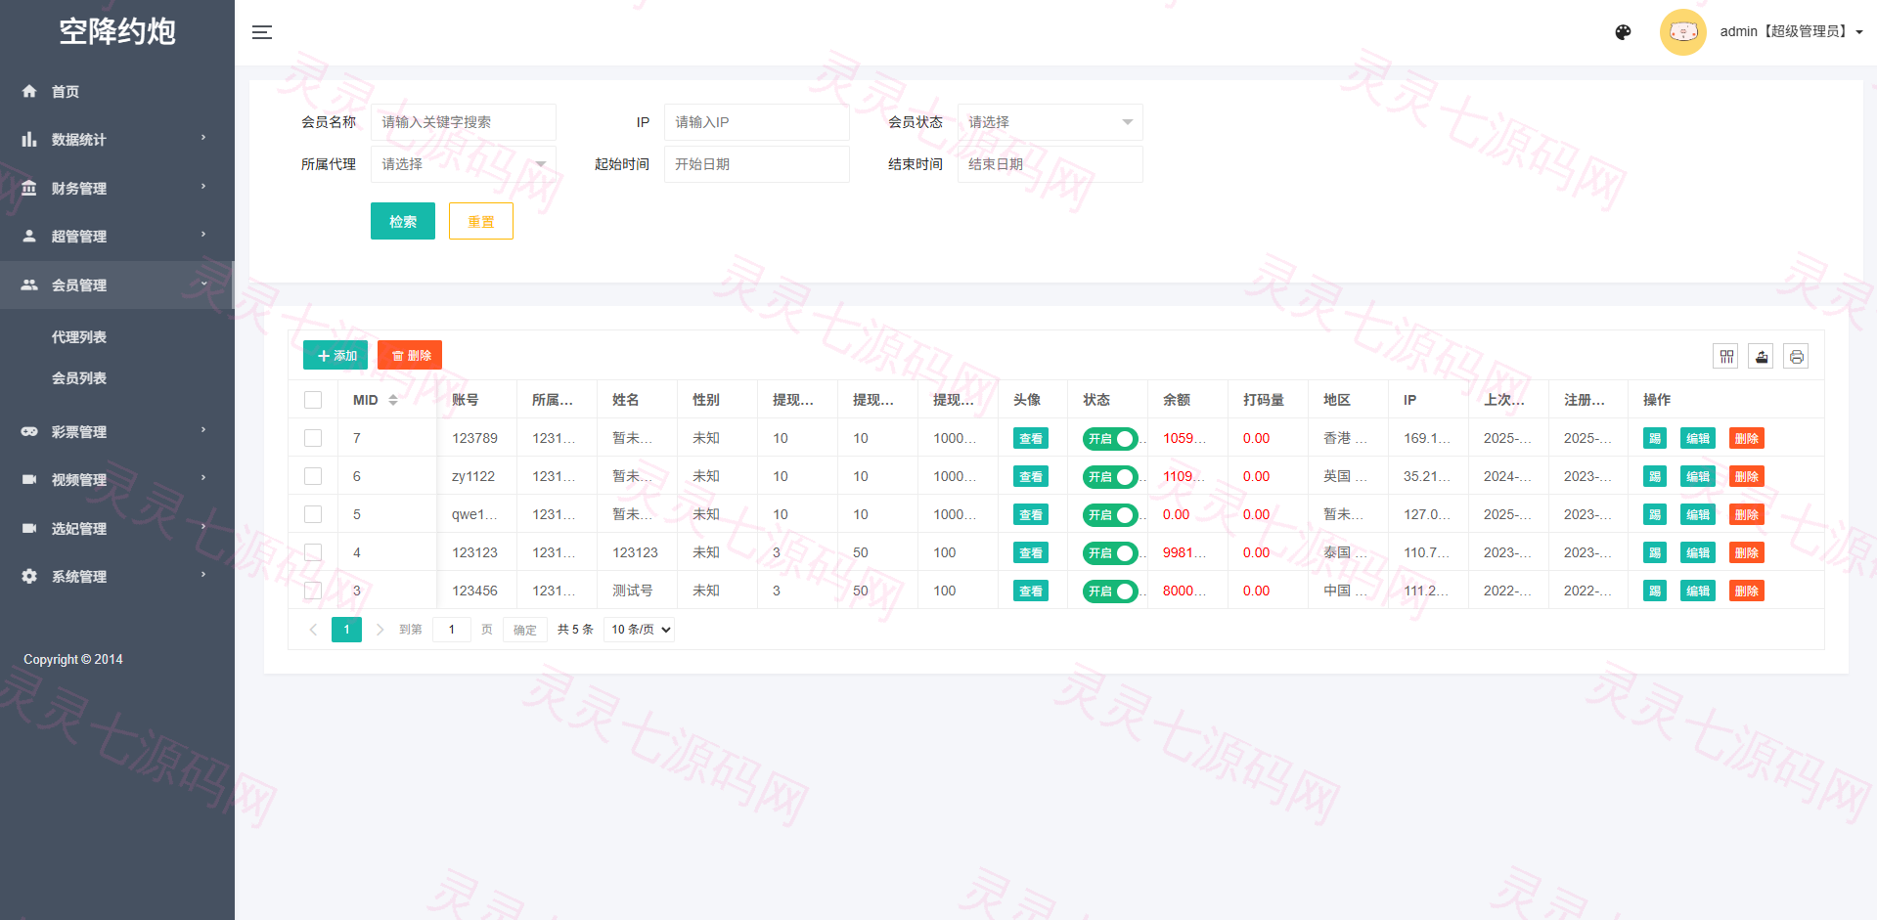Viewport: 1877px width, 920px height.
Task: Check the select-all checkbox in table header
Action: coord(313,400)
